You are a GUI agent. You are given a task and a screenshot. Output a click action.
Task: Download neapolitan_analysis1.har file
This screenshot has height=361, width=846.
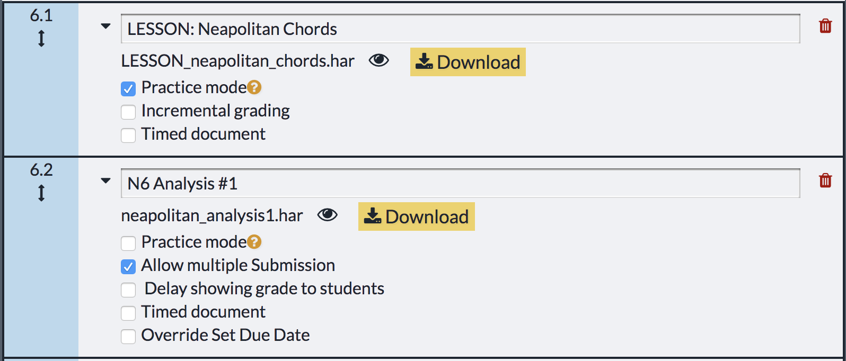[x=416, y=216]
